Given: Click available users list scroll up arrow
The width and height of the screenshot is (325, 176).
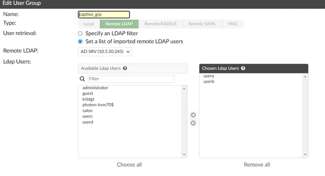Looking at the screenshot, I should pos(184,89).
